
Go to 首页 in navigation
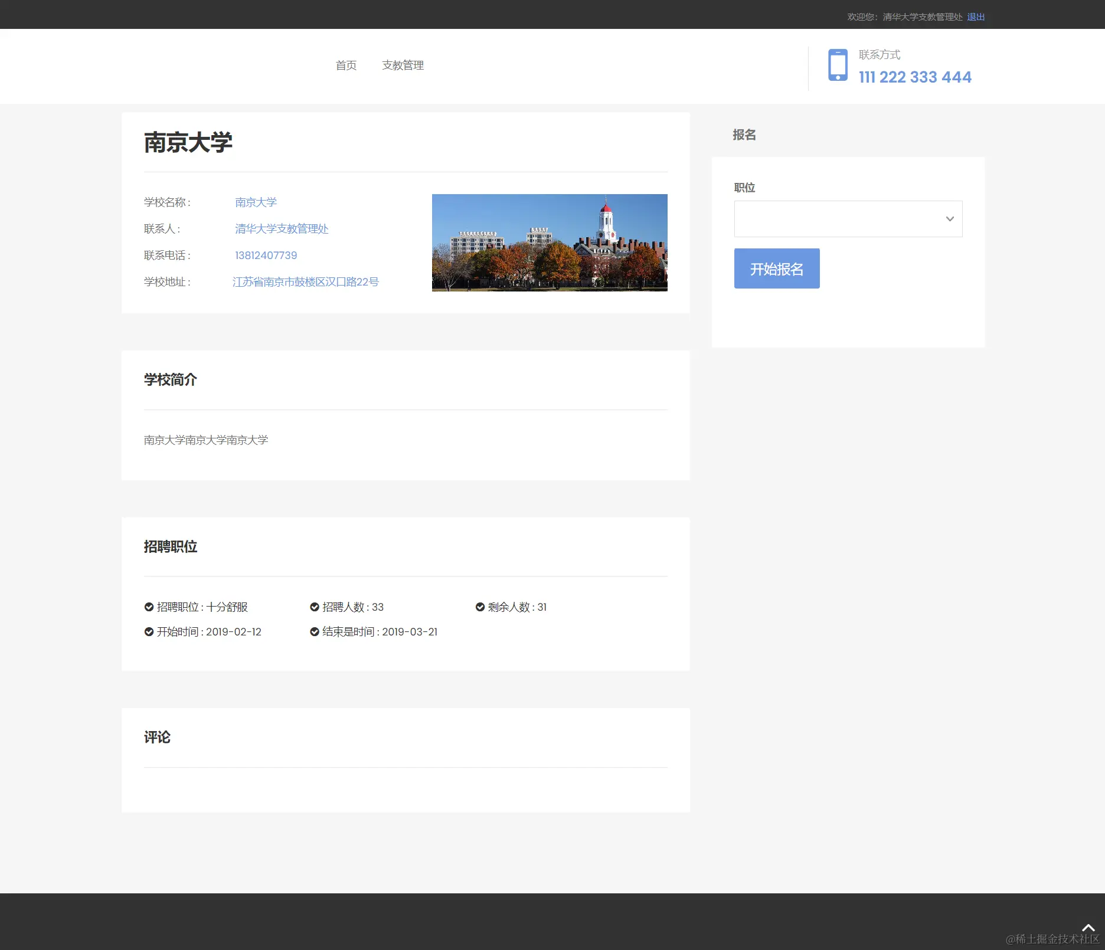coord(346,65)
